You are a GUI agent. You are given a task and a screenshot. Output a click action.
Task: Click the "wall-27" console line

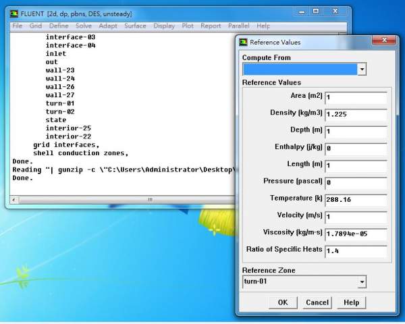(x=60, y=95)
